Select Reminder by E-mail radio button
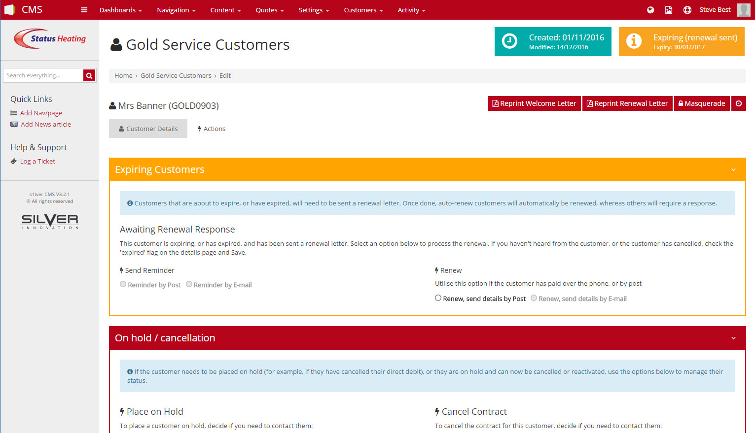The image size is (755, 433). [x=189, y=284]
